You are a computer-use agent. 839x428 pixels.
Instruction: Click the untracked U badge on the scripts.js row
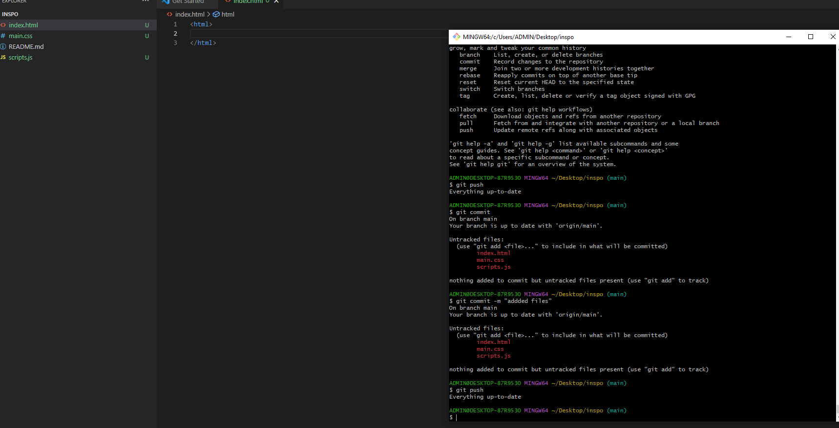[x=147, y=57]
